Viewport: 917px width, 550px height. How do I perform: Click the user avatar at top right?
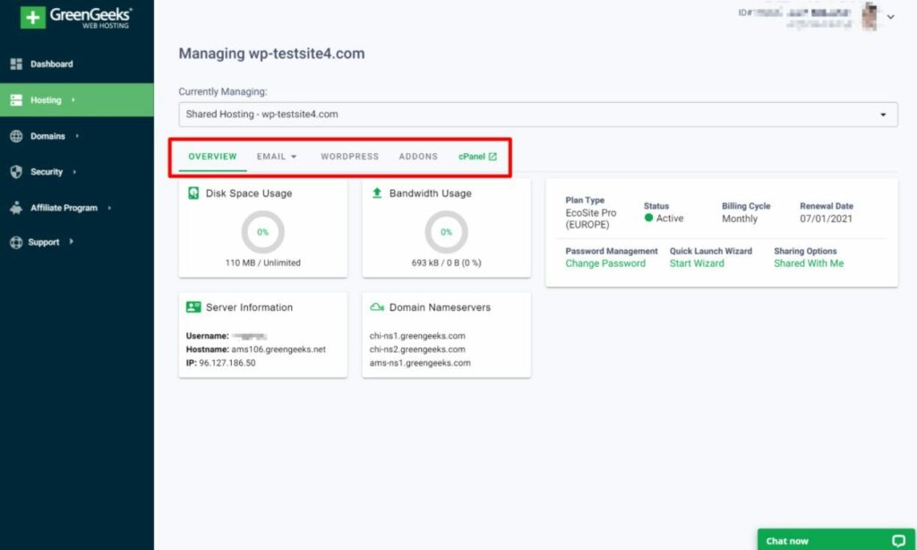[x=870, y=16]
